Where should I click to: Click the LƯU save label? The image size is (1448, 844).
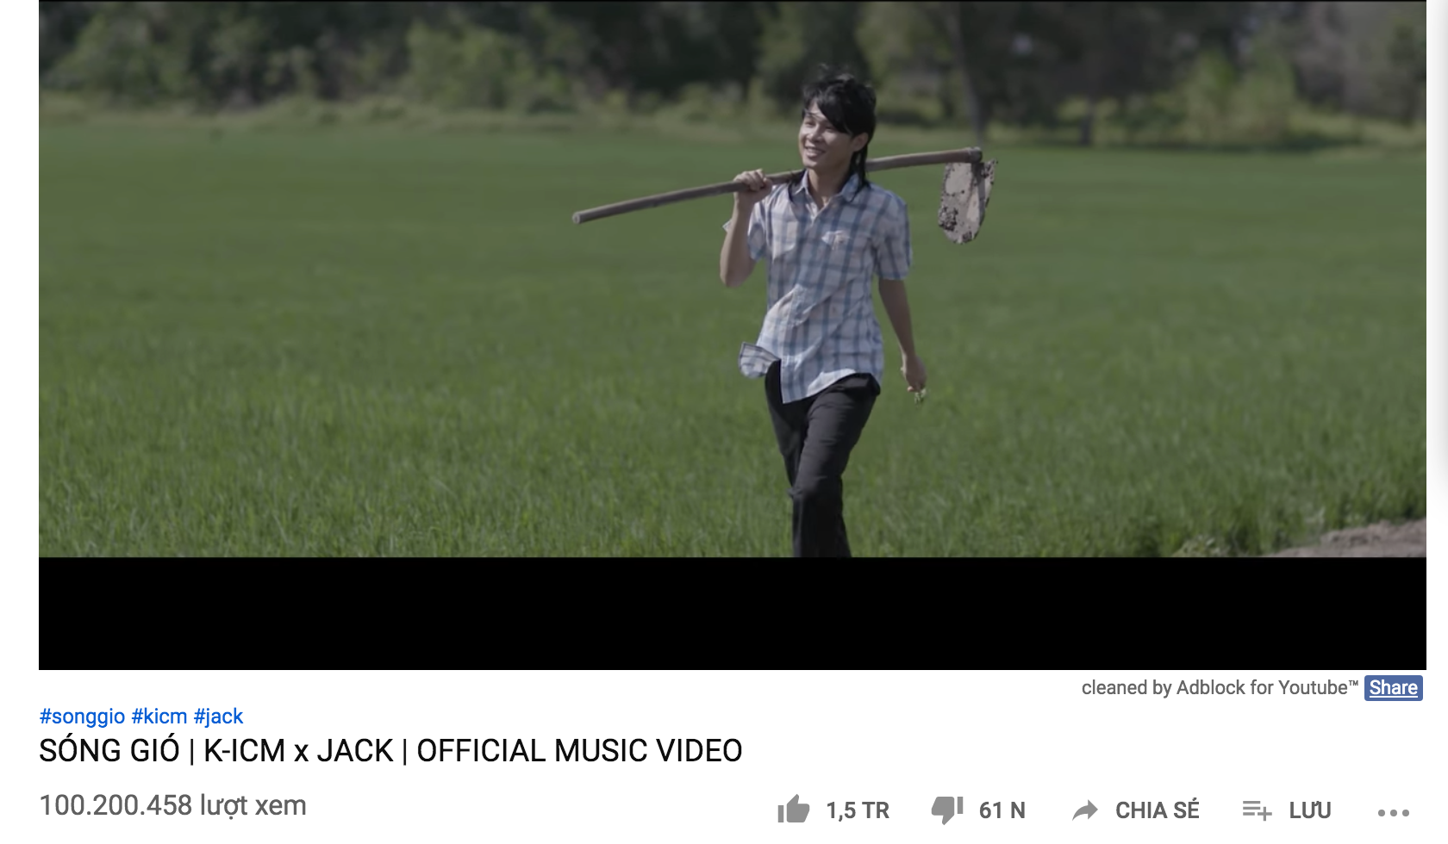click(x=1310, y=810)
